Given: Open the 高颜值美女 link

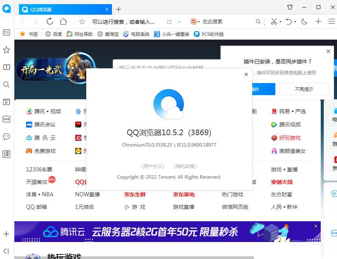Looking at the screenshot, I should 289,151.
